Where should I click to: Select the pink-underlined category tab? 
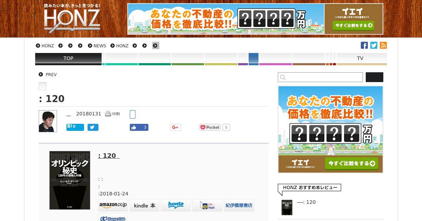tap(275, 59)
